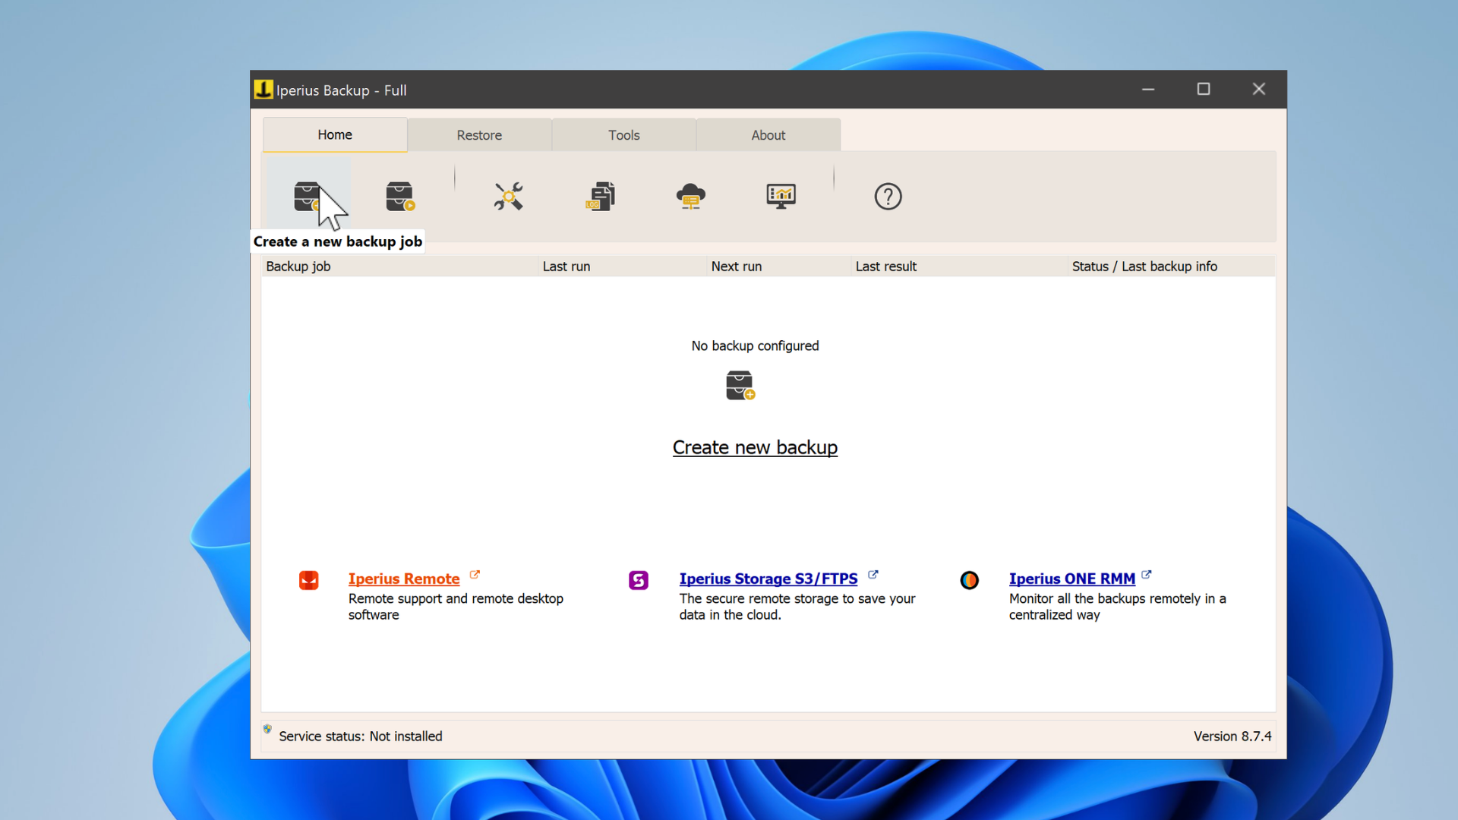Click the Run backup job toolbar icon
The width and height of the screenshot is (1458, 820).
(400, 197)
